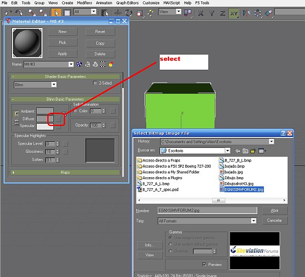Image resolution: width=305 pixels, height=277 pixels.
Task: Toggle Self-Illumination Color checkbox
Action: tap(75, 111)
